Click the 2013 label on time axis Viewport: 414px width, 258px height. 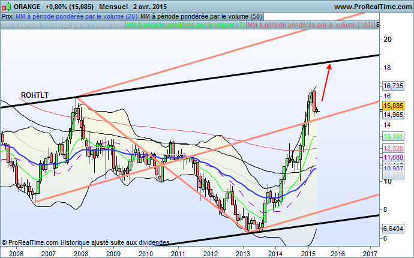click(243, 254)
